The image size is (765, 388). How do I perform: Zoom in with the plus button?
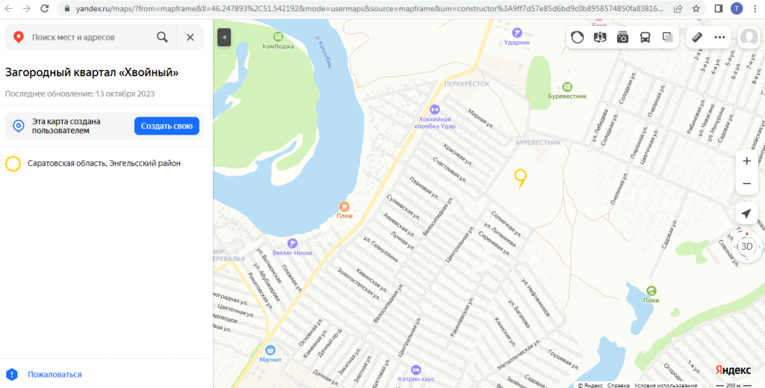(746, 161)
